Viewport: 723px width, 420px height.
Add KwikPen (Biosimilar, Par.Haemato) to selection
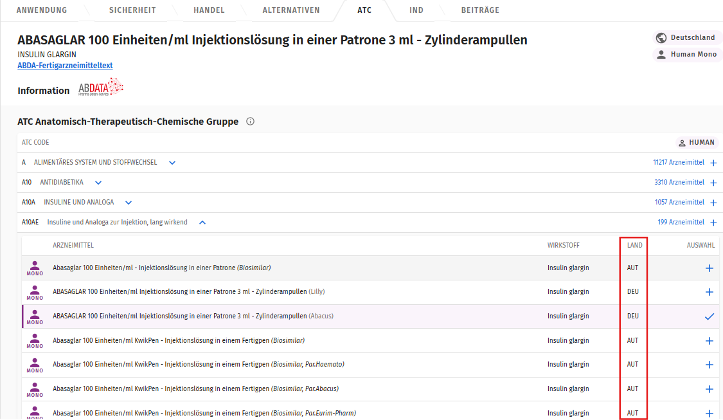click(709, 365)
